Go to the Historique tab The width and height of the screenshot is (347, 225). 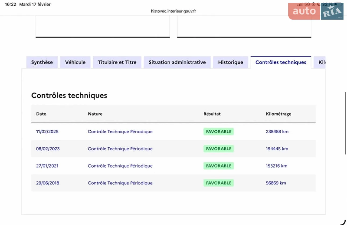coord(231,62)
